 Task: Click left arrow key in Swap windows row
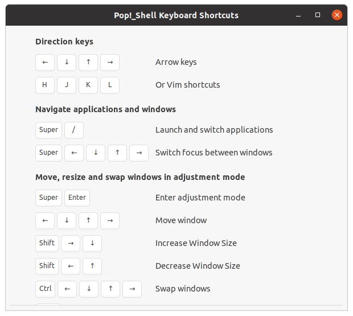[67, 289]
